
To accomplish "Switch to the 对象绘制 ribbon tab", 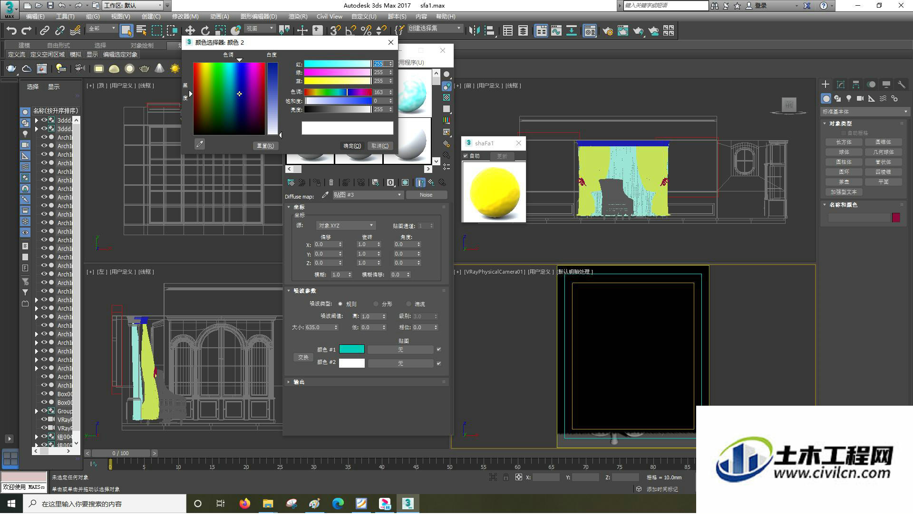I will [x=142, y=45].
